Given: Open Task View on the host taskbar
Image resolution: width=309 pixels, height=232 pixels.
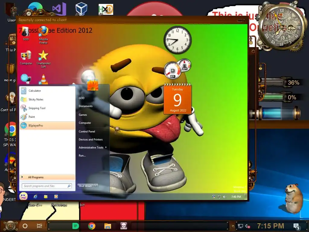Looking at the screenshot, I should 40,226.
